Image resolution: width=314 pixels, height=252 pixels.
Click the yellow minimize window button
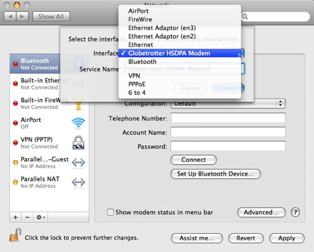(17, 5)
